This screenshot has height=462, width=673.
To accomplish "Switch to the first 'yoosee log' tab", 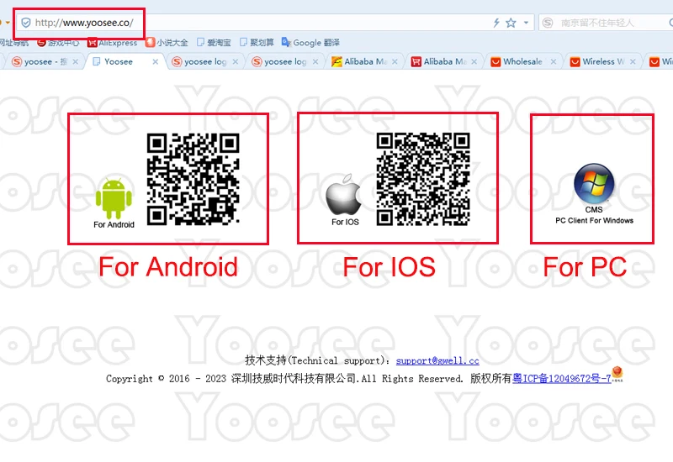I will point(205,61).
